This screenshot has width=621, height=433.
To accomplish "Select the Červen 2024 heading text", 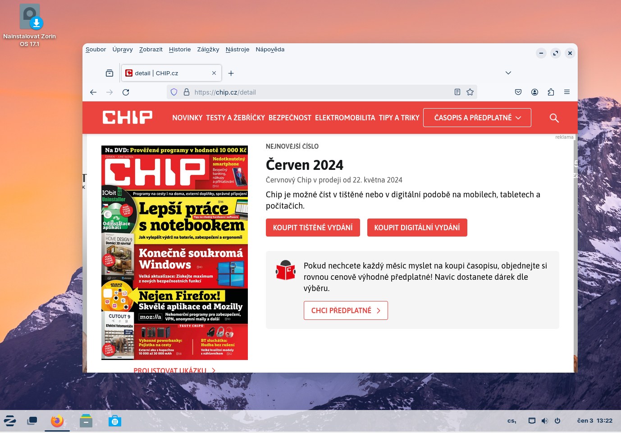I will pyautogui.click(x=305, y=165).
